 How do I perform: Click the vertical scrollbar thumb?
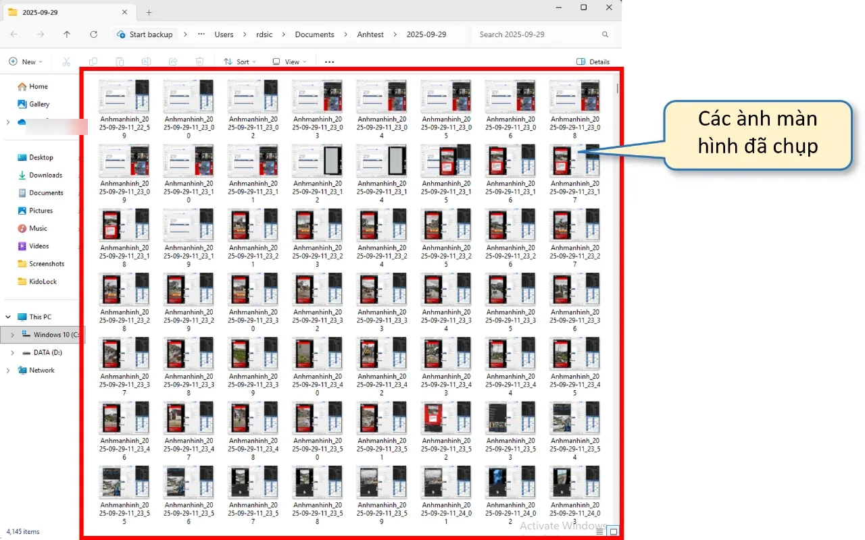(617, 88)
